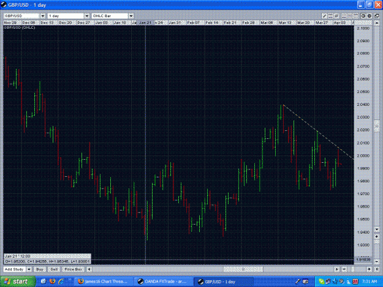Click the reset button at bottom right corner
The height and width of the screenshot is (287, 383).
coord(377,269)
